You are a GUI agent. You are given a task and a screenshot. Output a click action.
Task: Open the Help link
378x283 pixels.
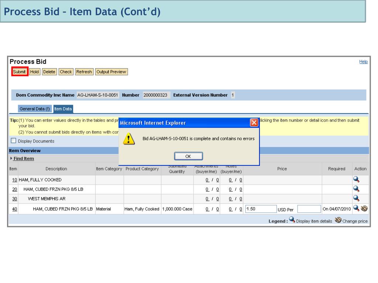click(363, 62)
